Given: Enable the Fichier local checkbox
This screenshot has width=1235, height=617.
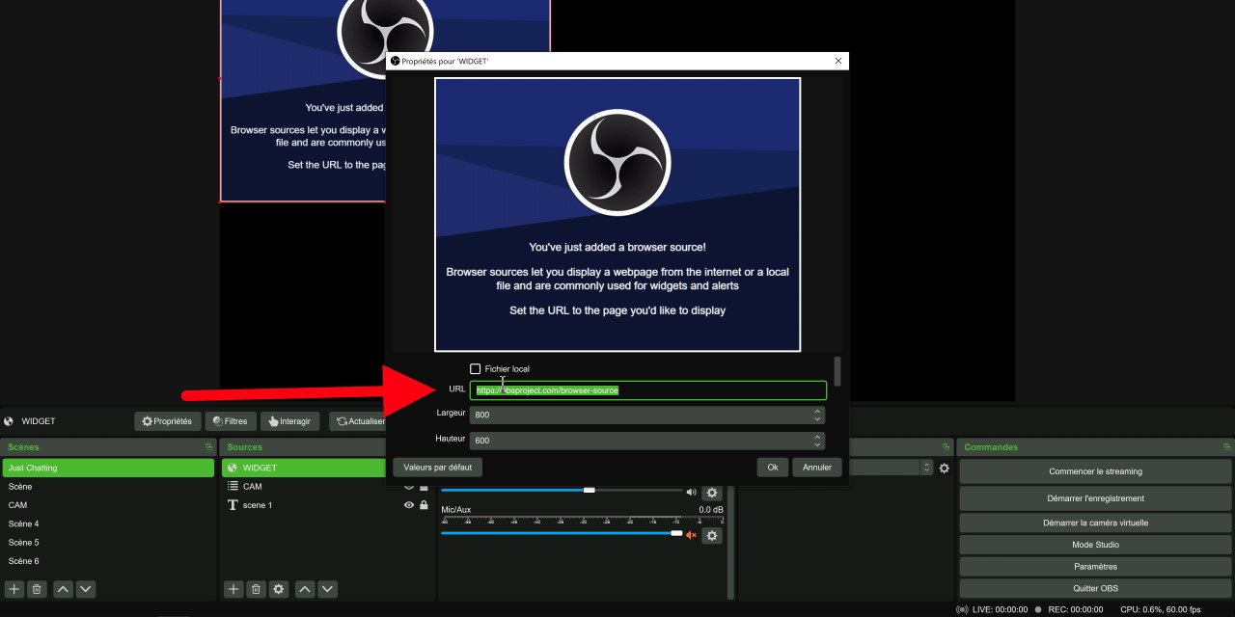Looking at the screenshot, I should point(475,369).
